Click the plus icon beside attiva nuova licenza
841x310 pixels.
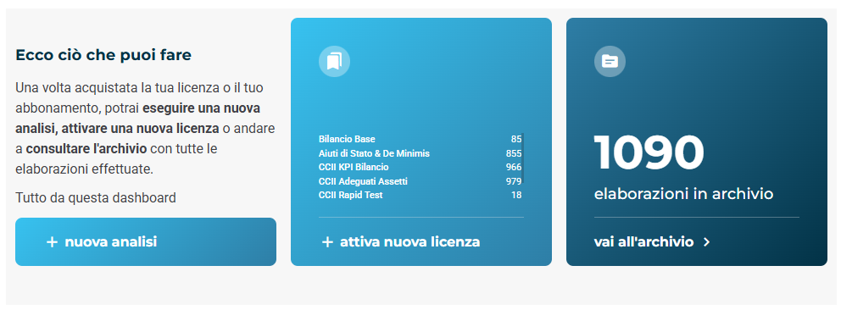pyautogui.click(x=327, y=242)
